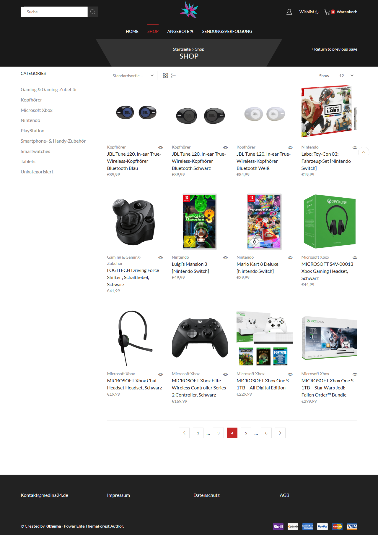
Task: Go to previous pagination page arrow
Action: (184, 433)
